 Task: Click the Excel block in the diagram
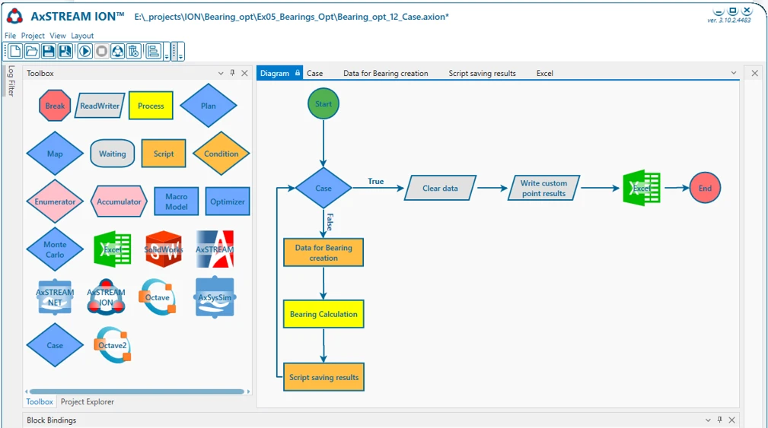pyautogui.click(x=641, y=188)
